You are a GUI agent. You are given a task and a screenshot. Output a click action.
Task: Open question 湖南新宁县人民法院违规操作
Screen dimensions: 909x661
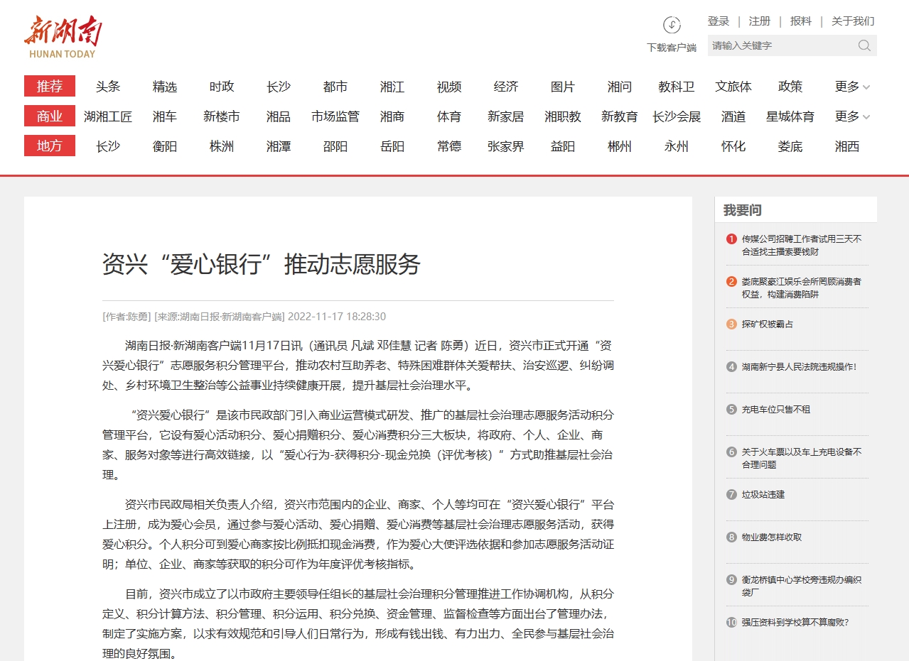[800, 366]
